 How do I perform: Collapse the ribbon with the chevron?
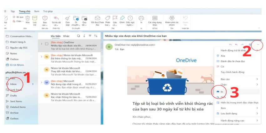click(259, 28)
